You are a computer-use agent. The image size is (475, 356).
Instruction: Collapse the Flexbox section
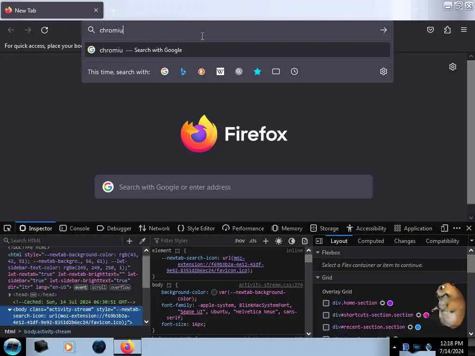[318, 253]
